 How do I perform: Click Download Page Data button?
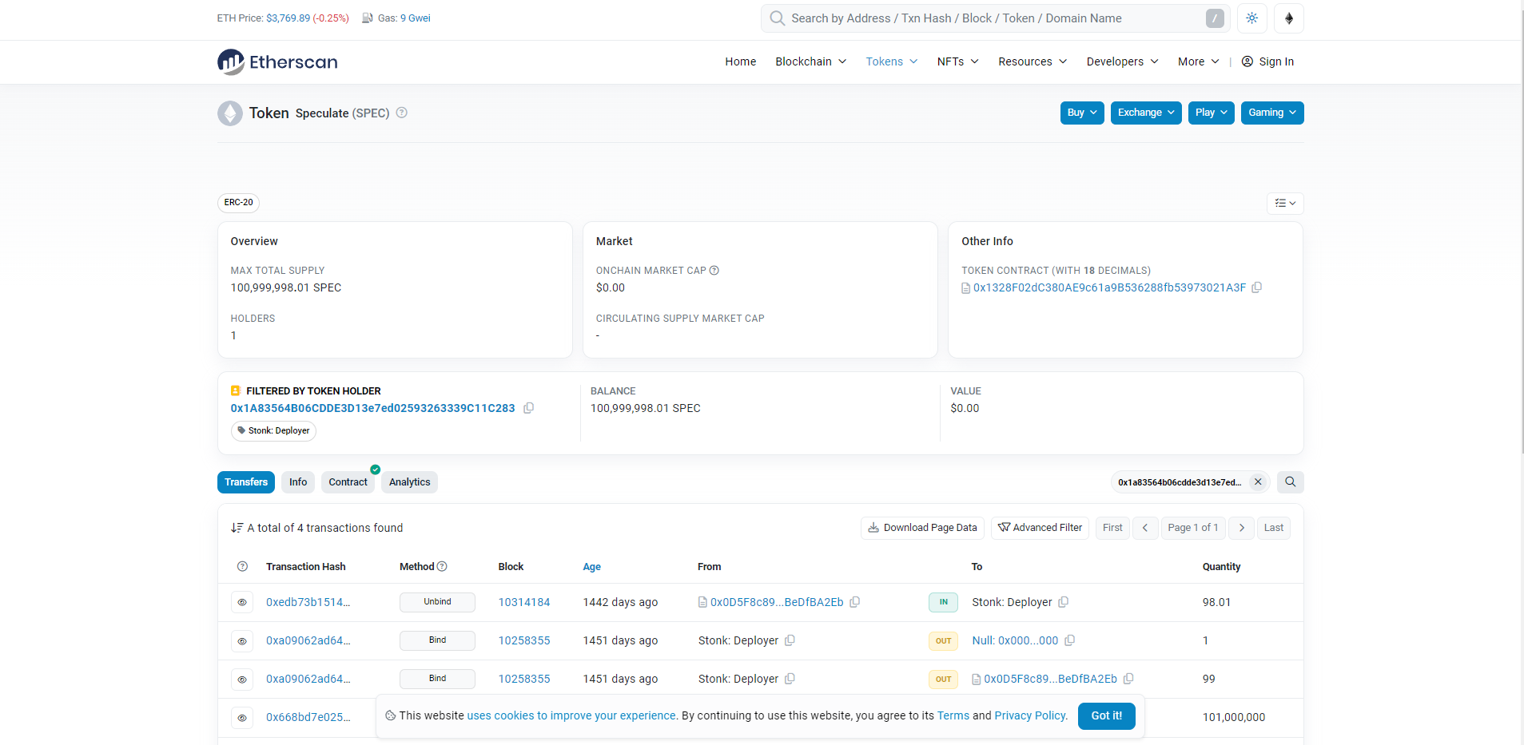[x=922, y=528]
